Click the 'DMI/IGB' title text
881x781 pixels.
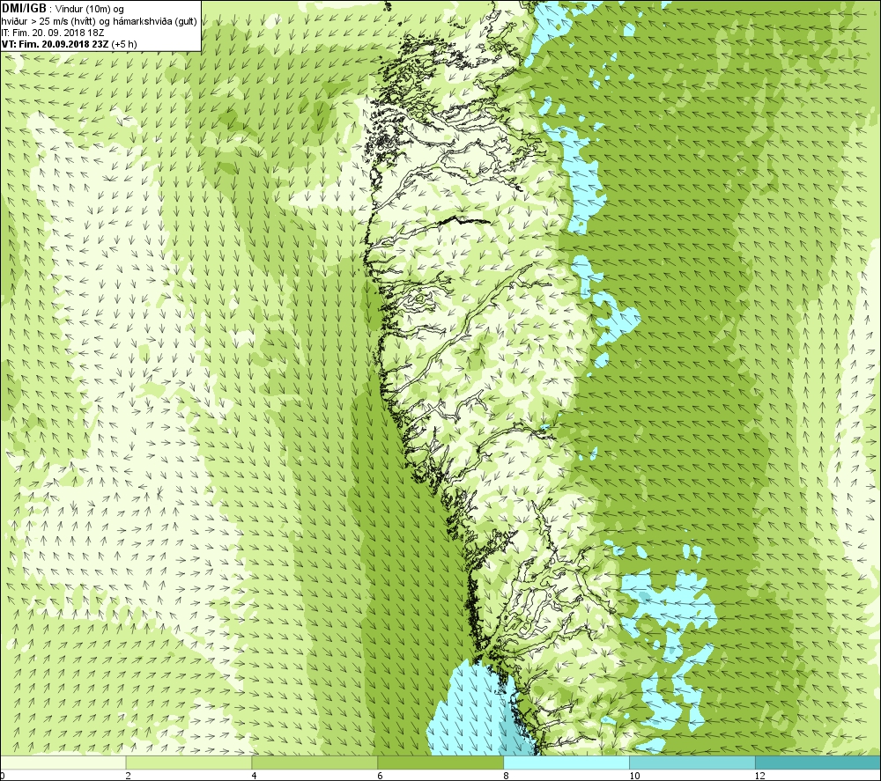24,9
